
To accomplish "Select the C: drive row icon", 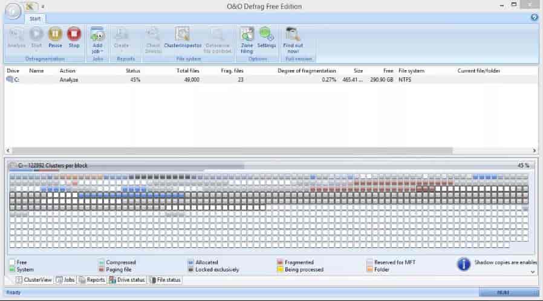I will (x=10, y=79).
